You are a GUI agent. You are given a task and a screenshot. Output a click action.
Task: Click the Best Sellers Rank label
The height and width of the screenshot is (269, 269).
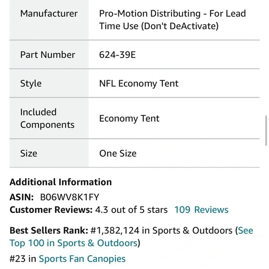pyautogui.click(x=49, y=231)
